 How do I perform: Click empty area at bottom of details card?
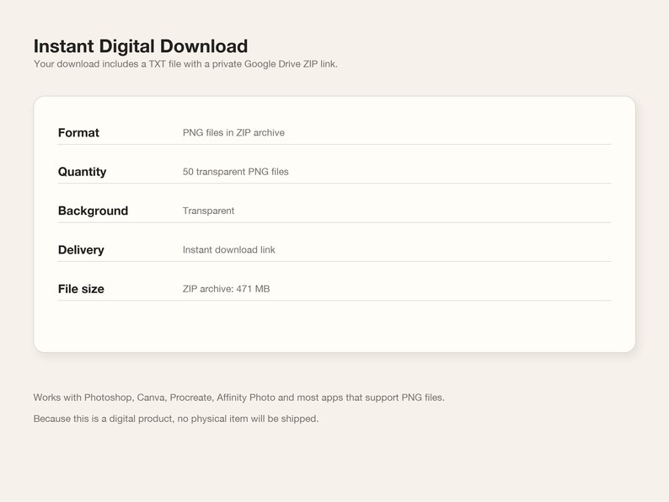(334, 326)
